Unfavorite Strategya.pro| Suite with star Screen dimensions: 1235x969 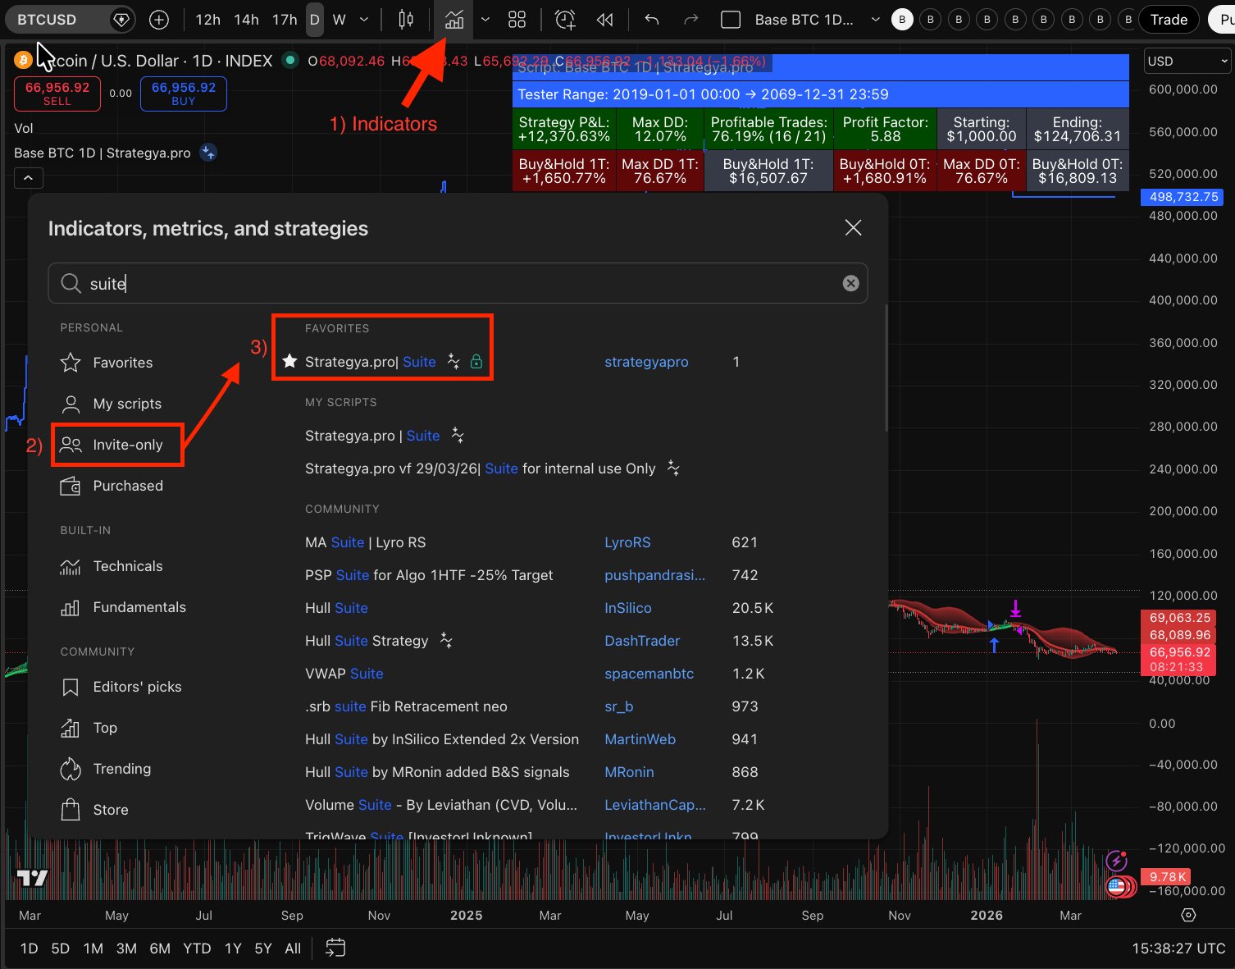[289, 361]
